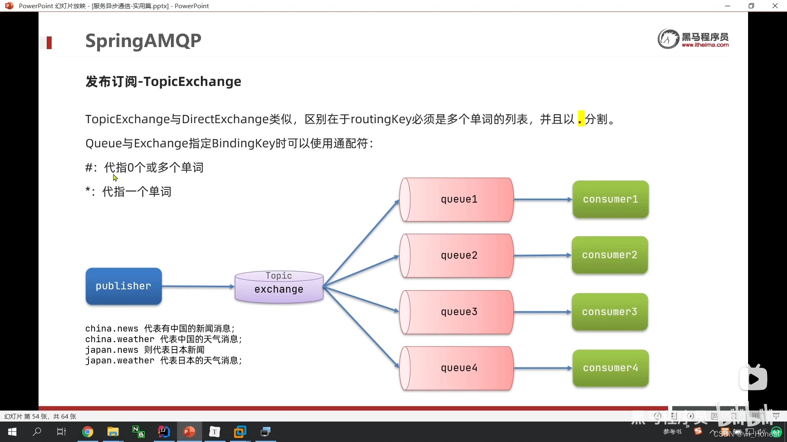Expand the 参考书 toolbar overflow chevron
The height and width of the screenshot is (442, 787).
[687, 426]
